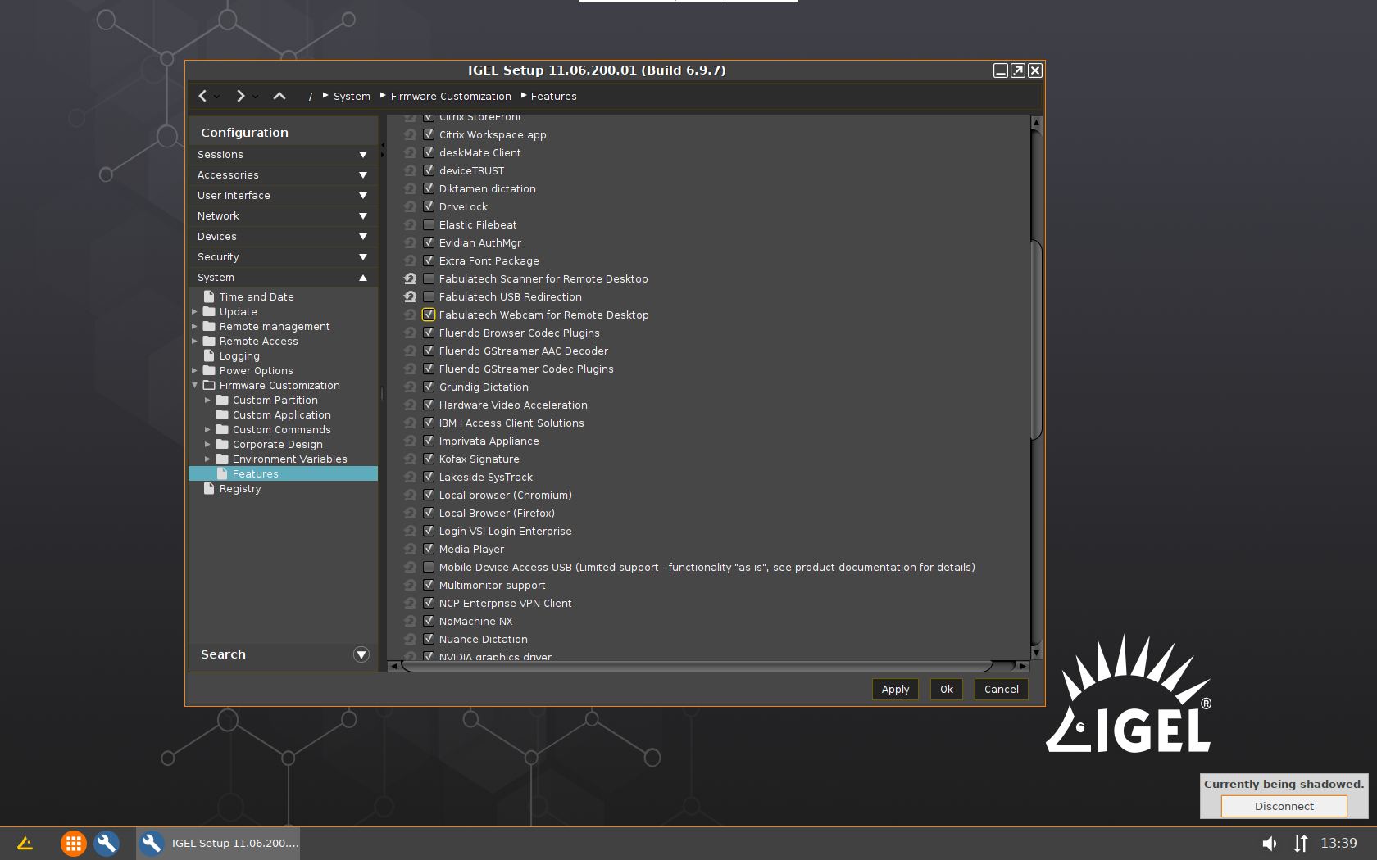The height and width of the screenshot is (860, 1377).
Task: Click the vertical scrollbar thumb of the features list
Action: (x=1036, y=340)
